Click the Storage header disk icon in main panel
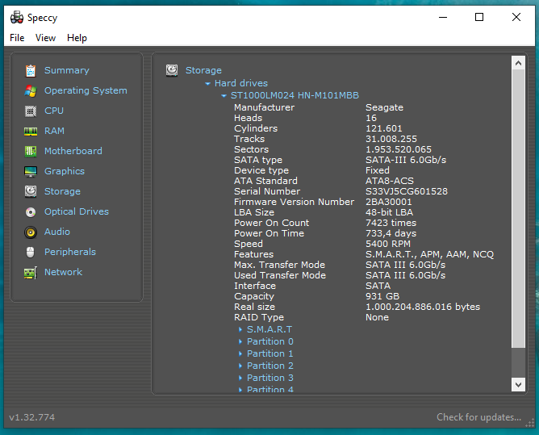Image resolution: width=539 pixels, height=435 pixels. click(x=172, y=70)
